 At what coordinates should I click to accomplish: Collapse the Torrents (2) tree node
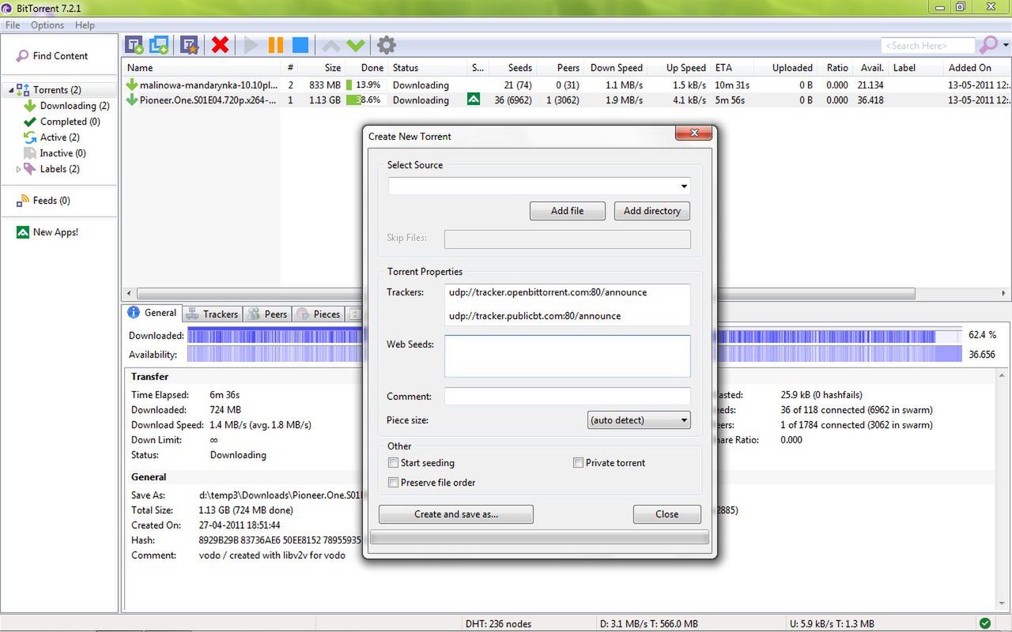[11, 91]
